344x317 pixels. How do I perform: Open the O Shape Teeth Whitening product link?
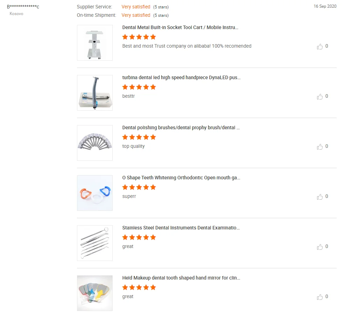(x=181, y=178)
